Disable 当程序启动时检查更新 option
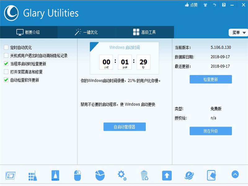 tap(6, 64)
